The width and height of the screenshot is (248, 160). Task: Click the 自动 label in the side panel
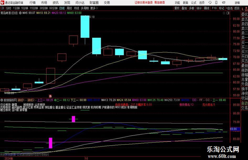click(x=245, y=103)
